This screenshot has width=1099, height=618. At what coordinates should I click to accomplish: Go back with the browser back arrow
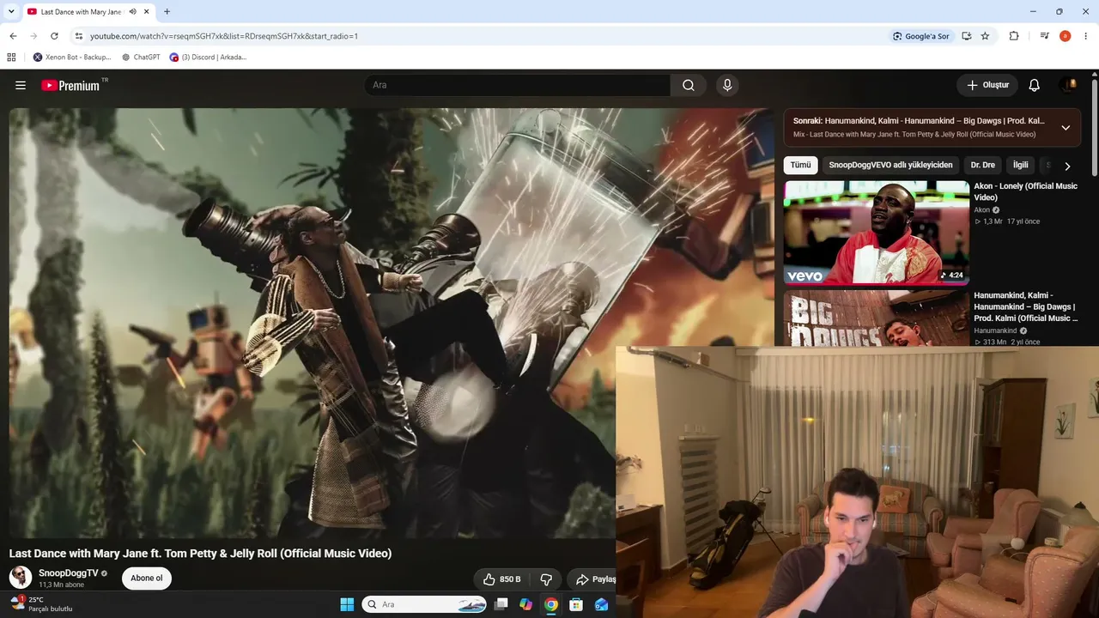tap(13, 36)
